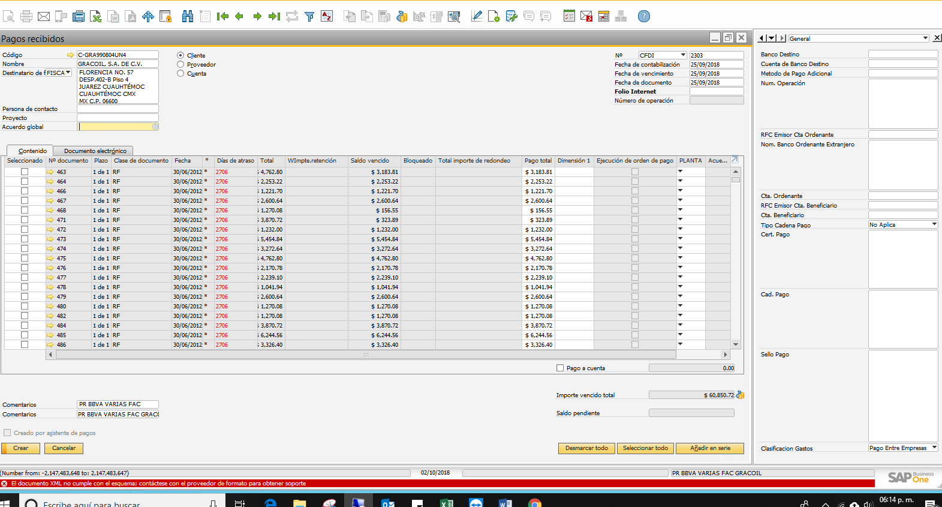This screenshot has height=507, width=942.
Task: Enable the Pago a cuenta checkbox
Action: pos(560,368)
